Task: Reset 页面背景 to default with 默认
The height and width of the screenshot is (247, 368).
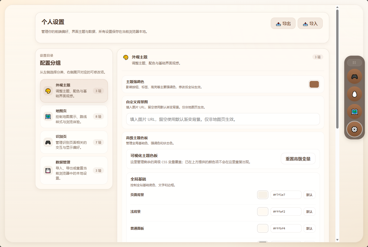Action: (309, 195)
